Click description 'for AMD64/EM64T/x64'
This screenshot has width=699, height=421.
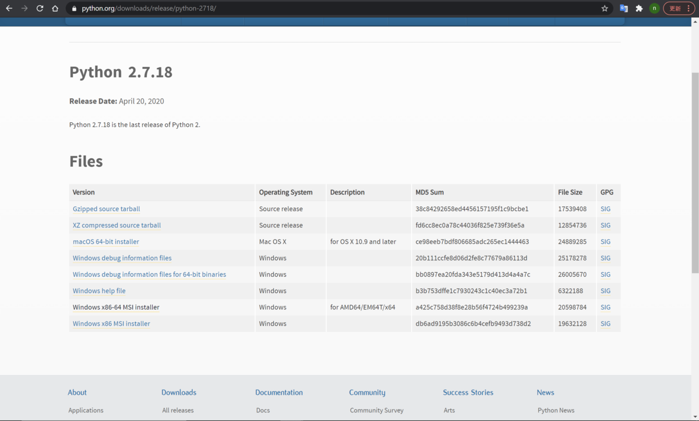(362, 307)
